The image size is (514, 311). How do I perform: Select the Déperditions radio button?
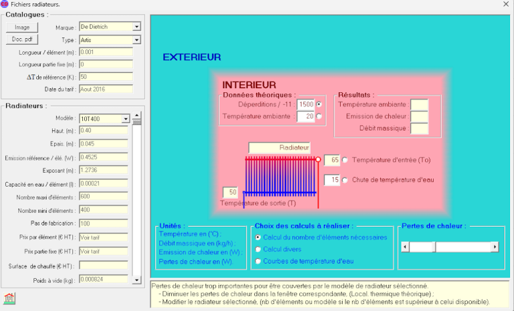point(319,104)
